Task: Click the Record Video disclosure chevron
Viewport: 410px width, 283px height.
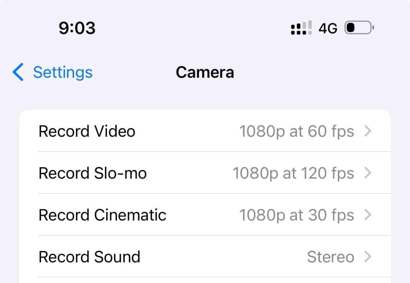Action: click(368, 131)
